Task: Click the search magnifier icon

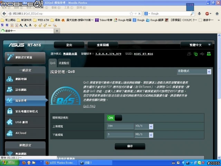Action: click(x=192, y=13)
